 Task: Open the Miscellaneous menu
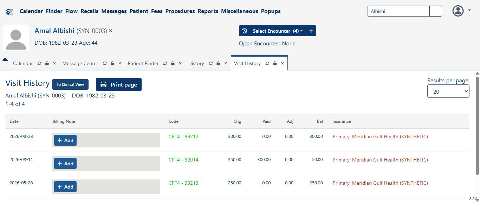click(239, 11)
